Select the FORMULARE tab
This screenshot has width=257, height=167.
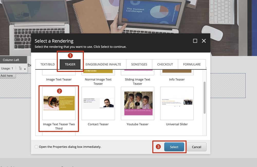[x=192, y=64]
